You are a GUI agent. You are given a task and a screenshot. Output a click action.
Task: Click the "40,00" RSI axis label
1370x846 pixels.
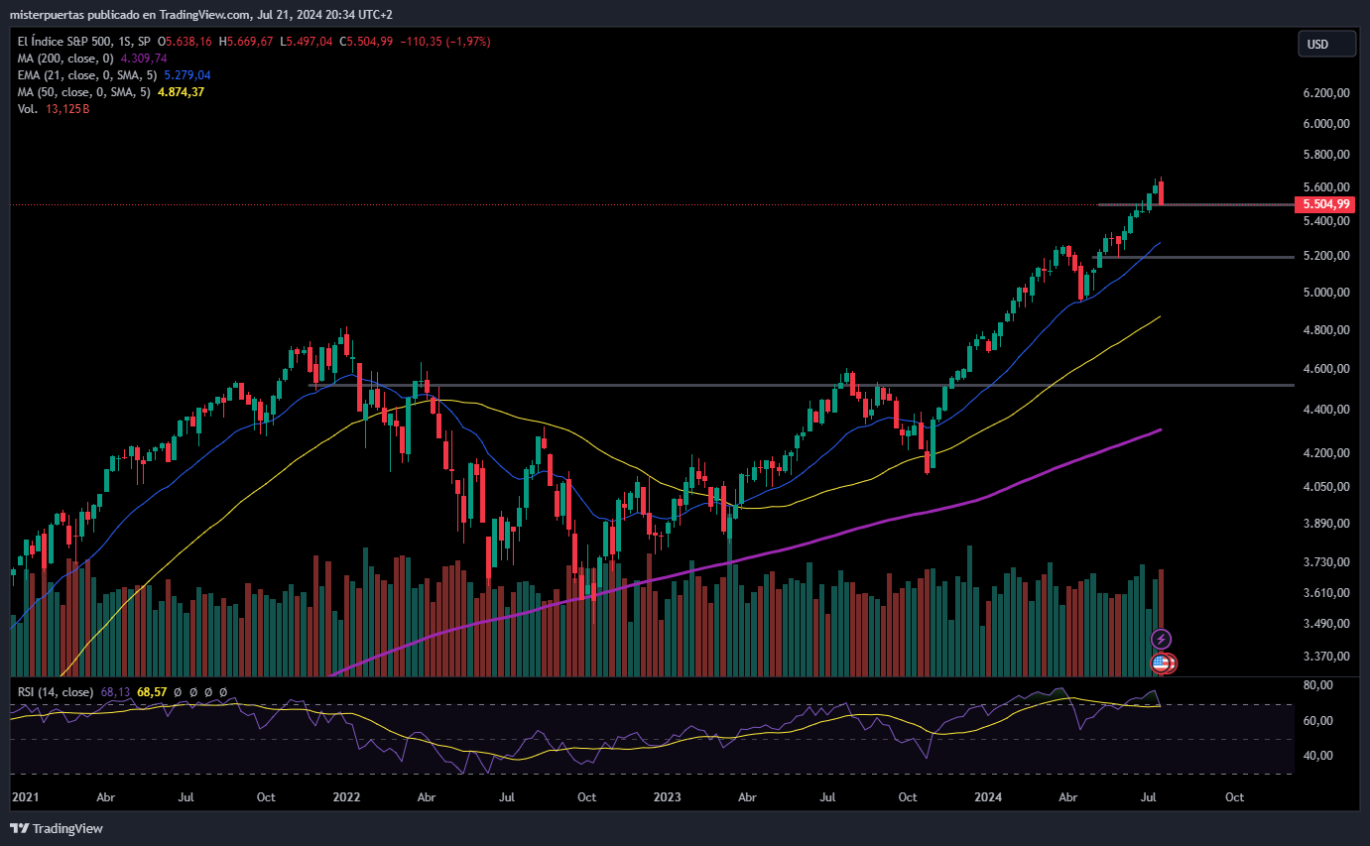pos(1316,756)
